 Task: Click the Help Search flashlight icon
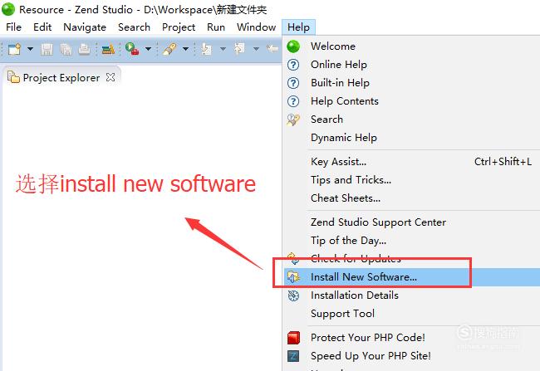293,120
